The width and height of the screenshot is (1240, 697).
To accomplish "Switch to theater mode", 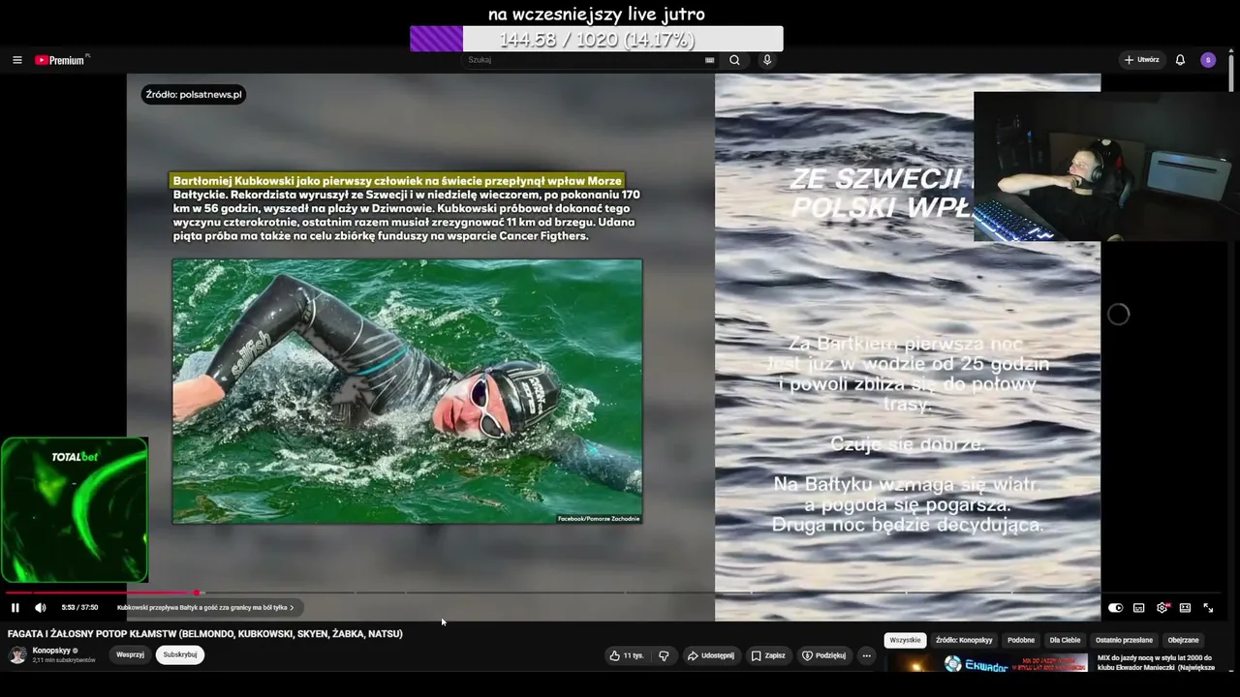I will (1185, 608).
